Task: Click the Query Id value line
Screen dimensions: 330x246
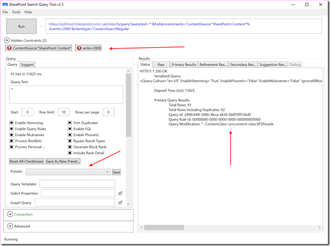Action: click(210, 115)
